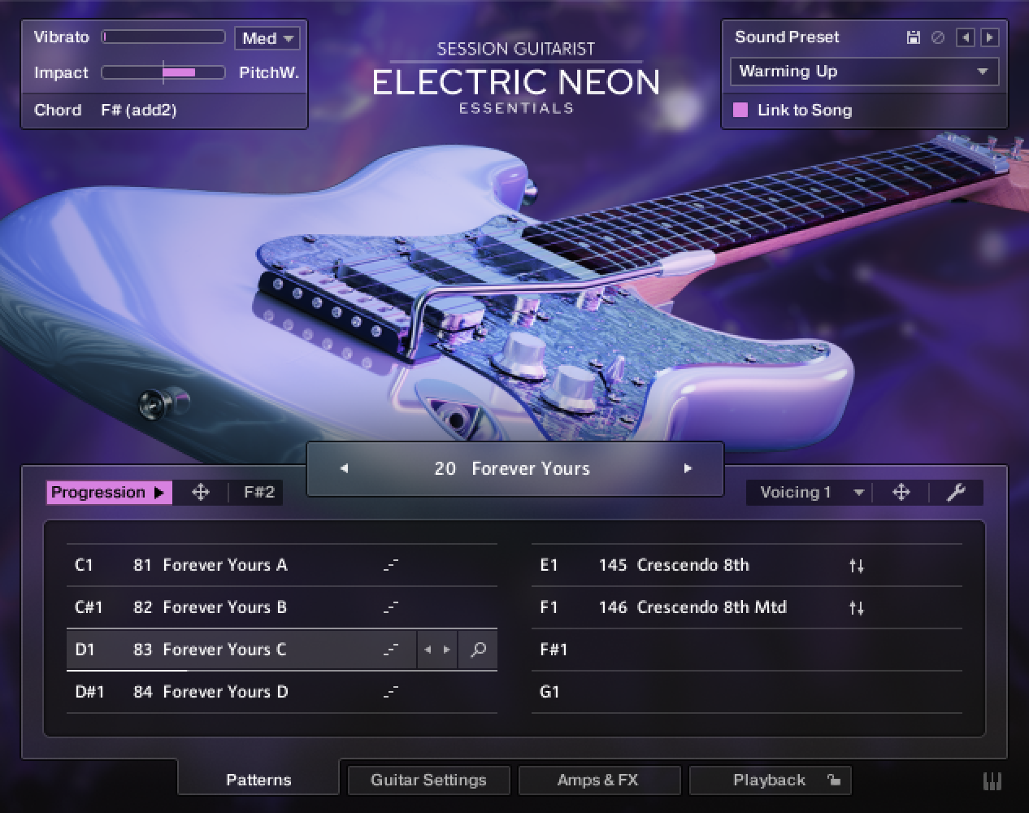The width and height of the screenshot is (1029, 813).
Task: Click the move icon next to Progression
Action: 200,492
